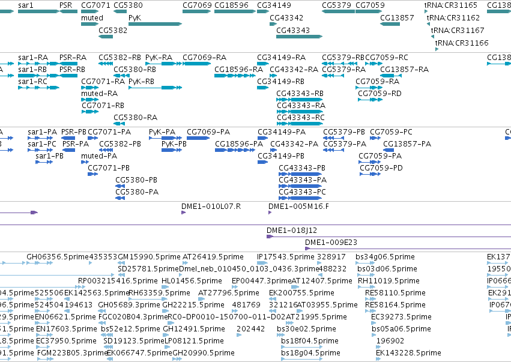Select the CG13857-PA protein label
The height and width of the screenshot is (362, 511).
pyautogui.click(x=407, y=144)
